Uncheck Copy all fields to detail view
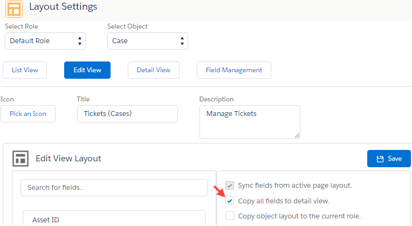412x226 pixels. click(x=230, y=201)
